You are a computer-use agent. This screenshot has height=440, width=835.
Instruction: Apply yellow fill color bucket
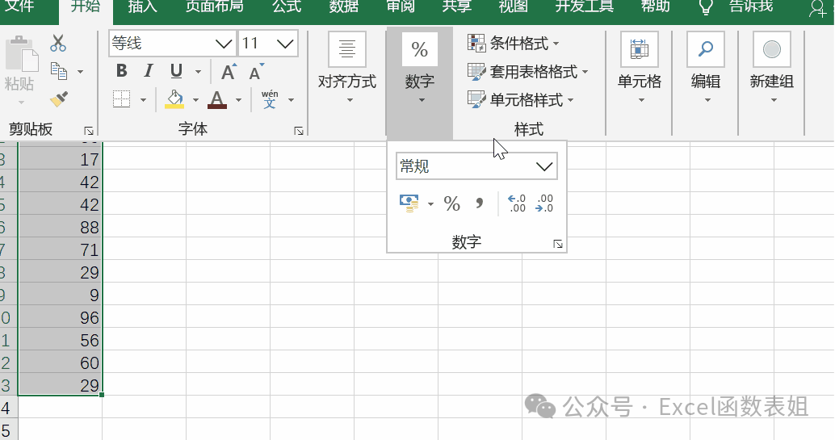pos(174,99)
